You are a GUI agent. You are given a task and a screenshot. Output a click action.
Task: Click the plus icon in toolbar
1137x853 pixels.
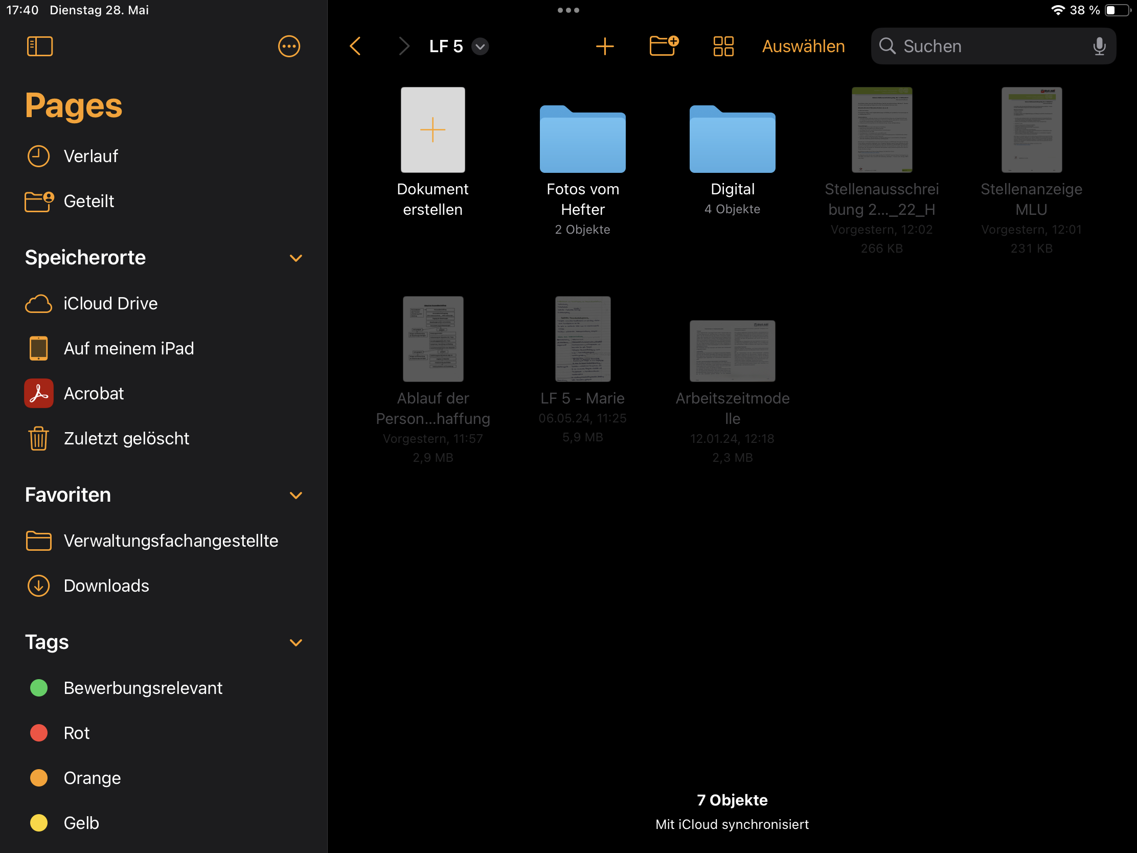(x=604, y=46)
